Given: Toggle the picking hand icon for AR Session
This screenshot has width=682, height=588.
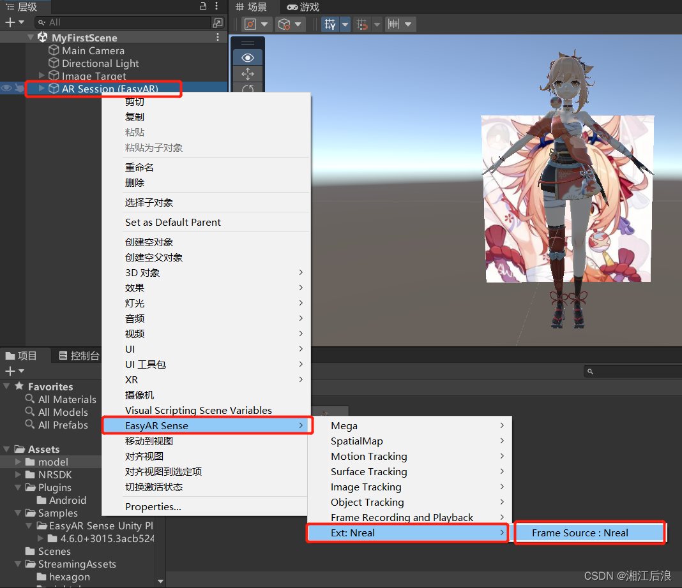Looking at the screenshot, I should [x=19, y=88].
